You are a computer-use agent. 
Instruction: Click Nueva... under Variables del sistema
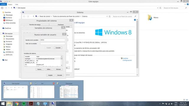[x=40, y=69]
